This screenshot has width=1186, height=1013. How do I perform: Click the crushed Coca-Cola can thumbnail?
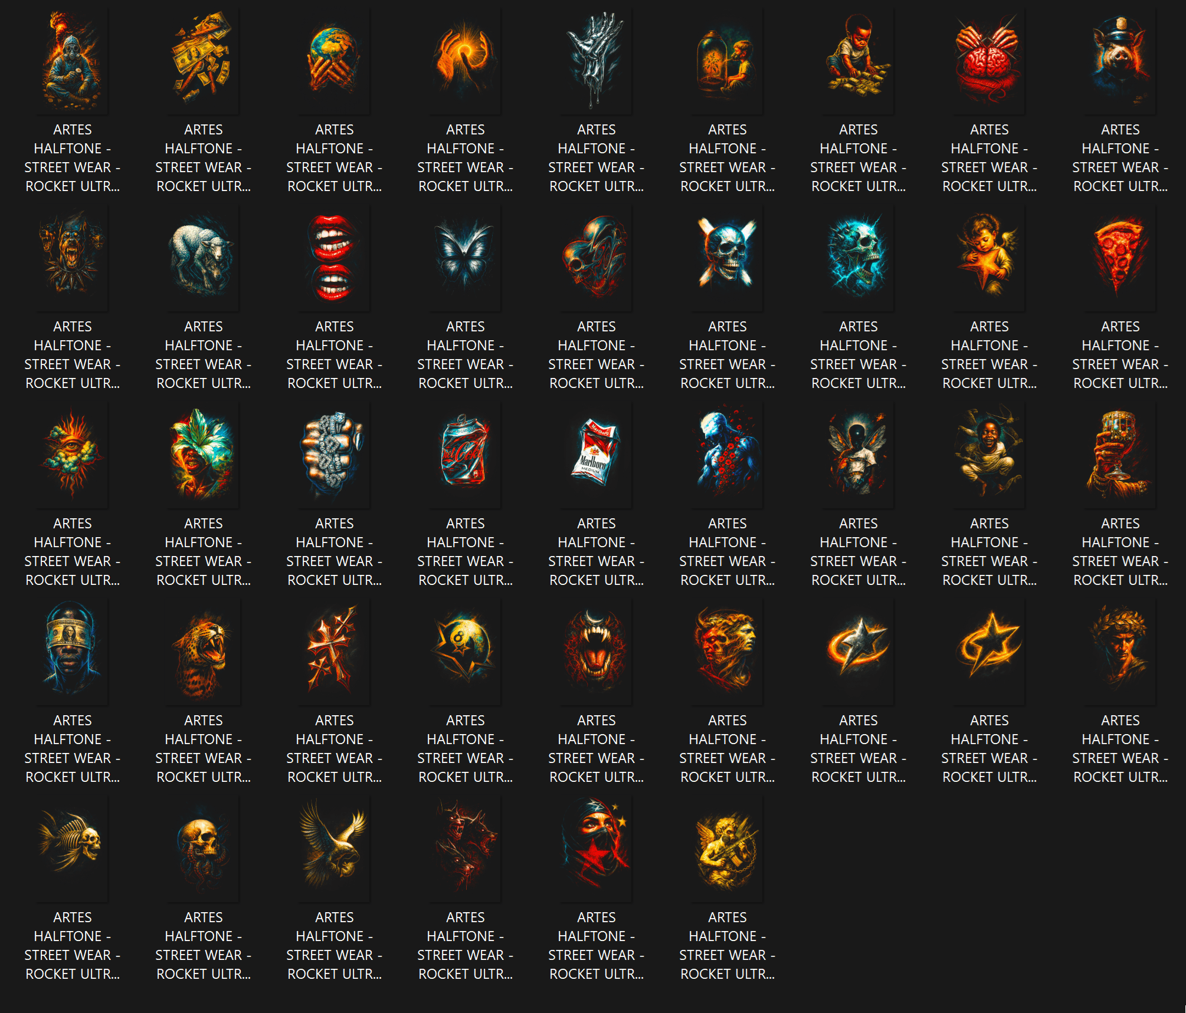[465, 455]
